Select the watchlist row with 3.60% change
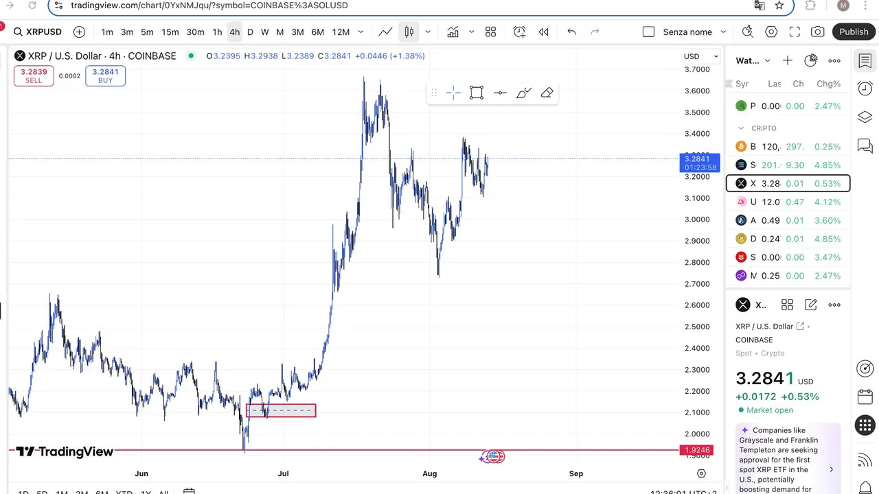This screenshot has height=494, width=879. 788,221
